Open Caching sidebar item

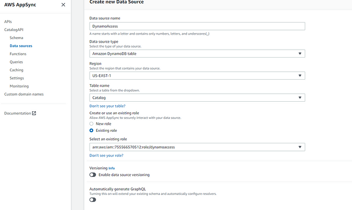(17, 70)
